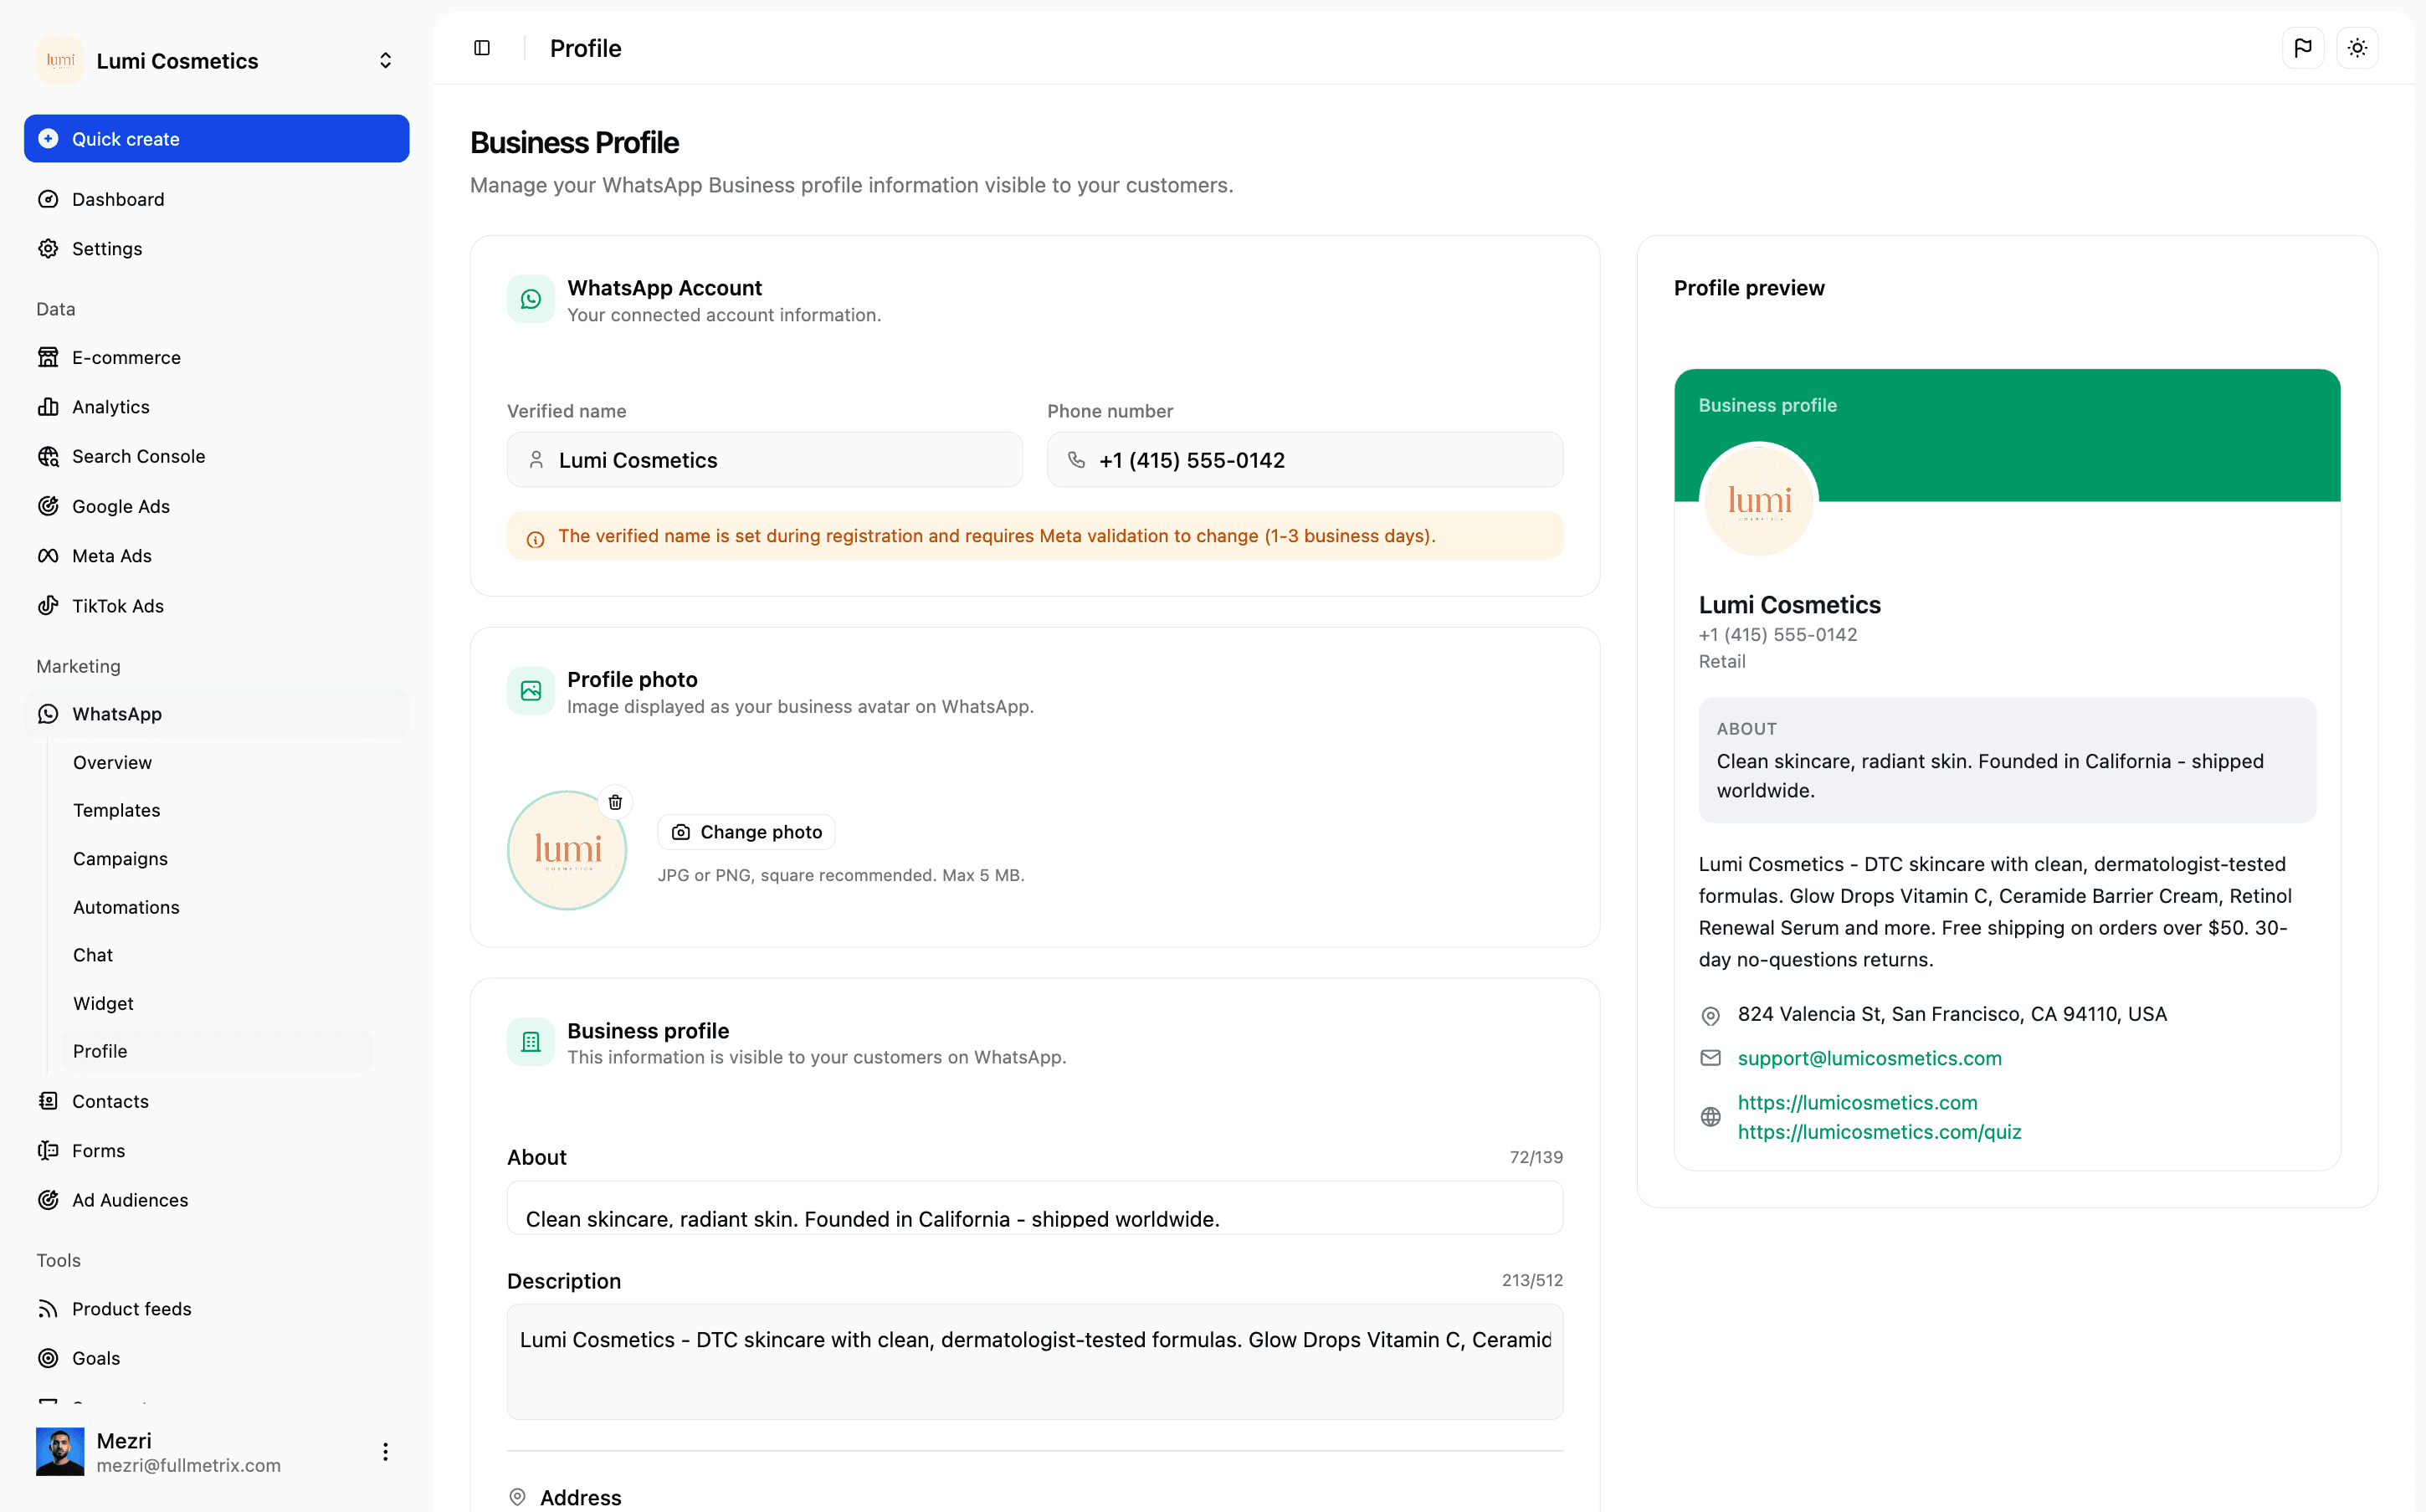Click into the Description text area
2426x1512 pixels.
tap(1035, 1362)
